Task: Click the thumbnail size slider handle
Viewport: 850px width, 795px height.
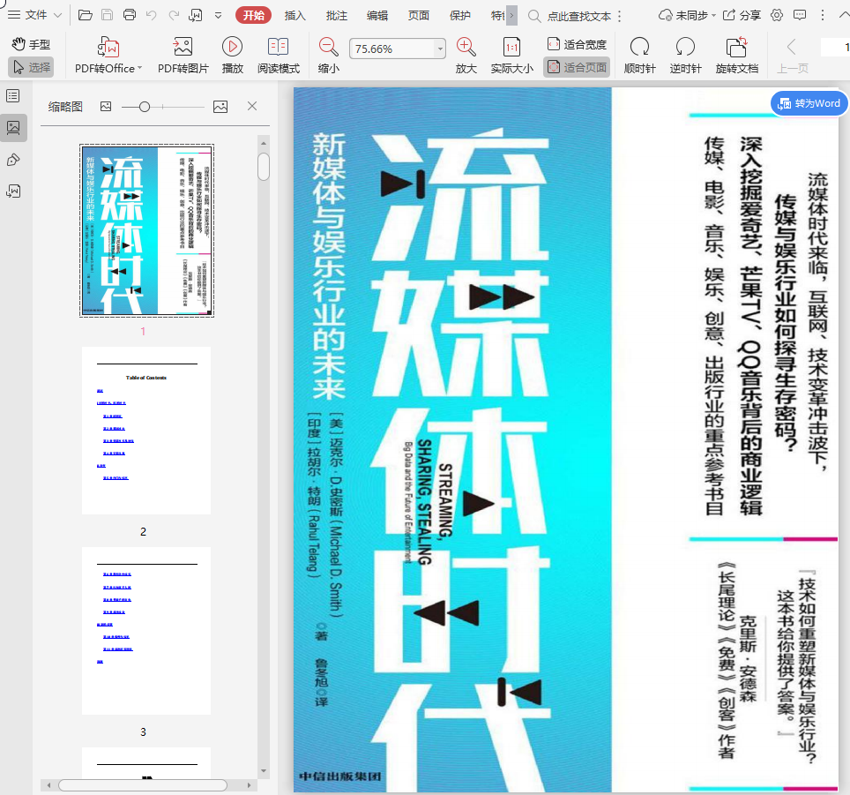Action: [x=145, y=107]
